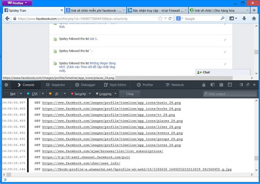This screenshot has width=260, height=184.
Task: Expand the JS filter dropdown arrow
Action: [65, 94]
